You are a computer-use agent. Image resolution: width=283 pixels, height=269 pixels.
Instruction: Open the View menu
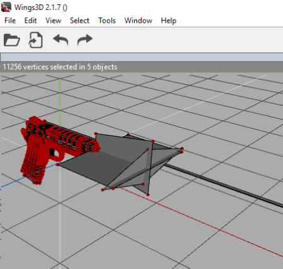[53, 21]
